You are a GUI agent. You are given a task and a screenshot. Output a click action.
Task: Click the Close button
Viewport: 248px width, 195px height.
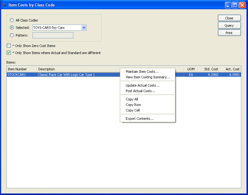point(229,18)
